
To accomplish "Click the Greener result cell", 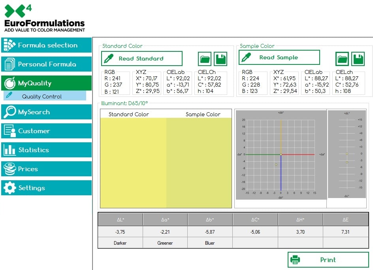I will click(x=165, y=243).
